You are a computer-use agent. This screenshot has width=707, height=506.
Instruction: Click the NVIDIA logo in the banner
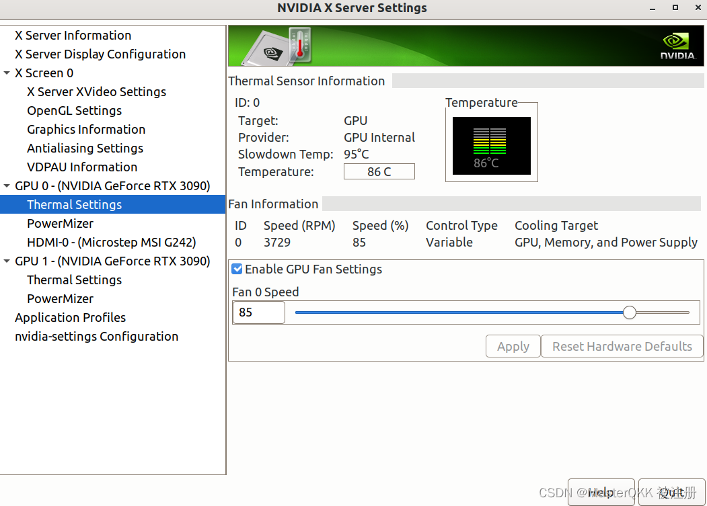coord(677,47)
